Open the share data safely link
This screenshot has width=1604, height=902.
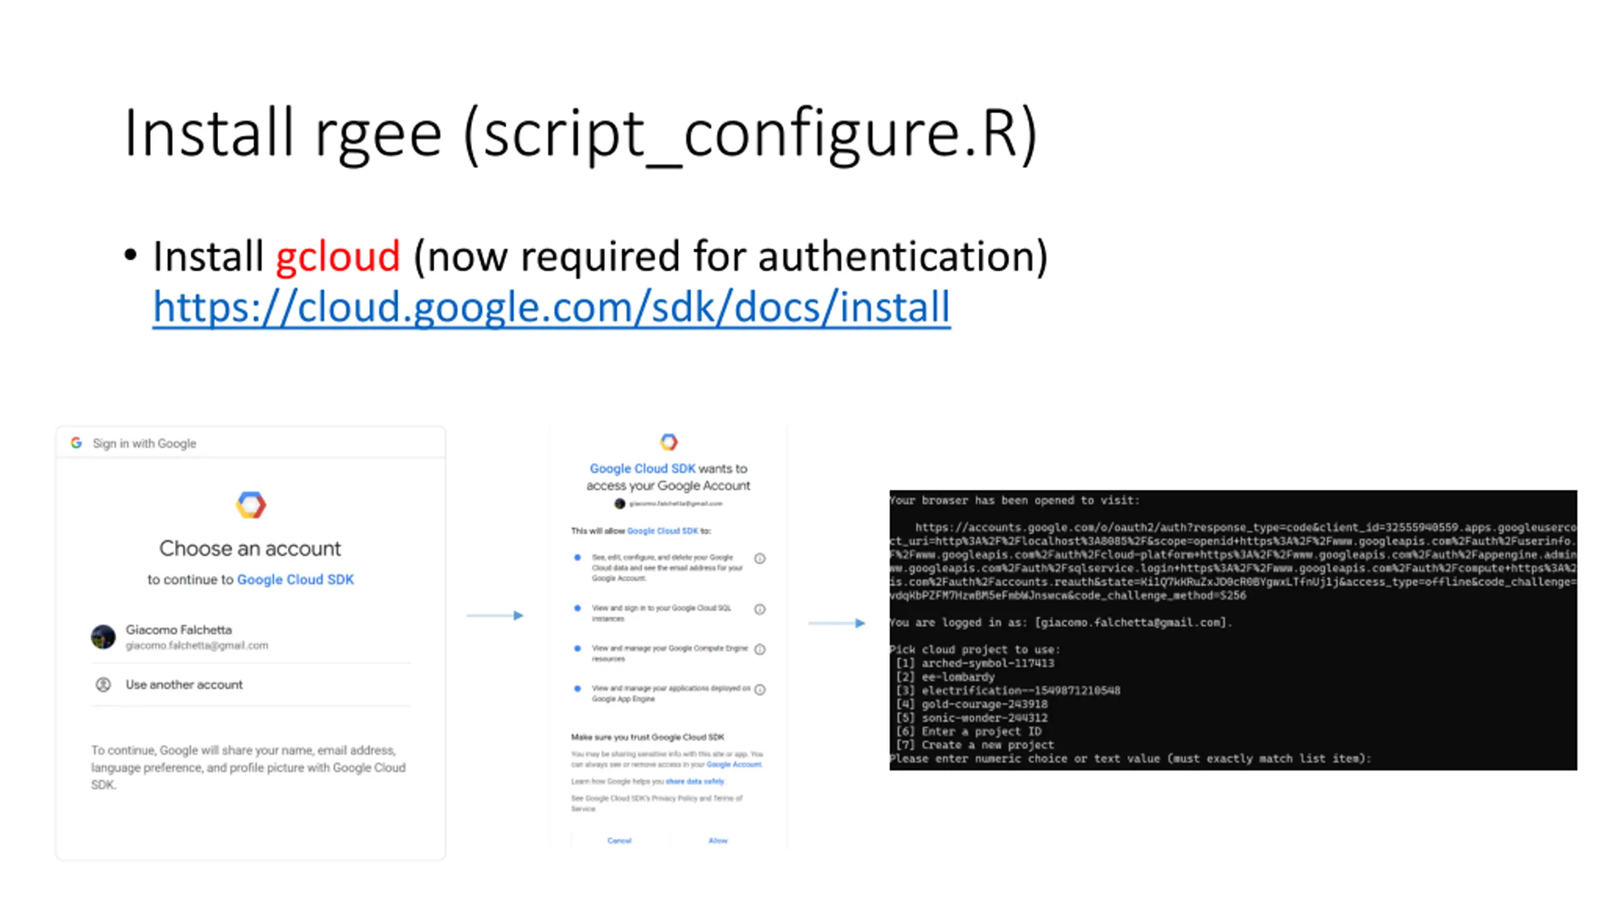coord(695,782)
